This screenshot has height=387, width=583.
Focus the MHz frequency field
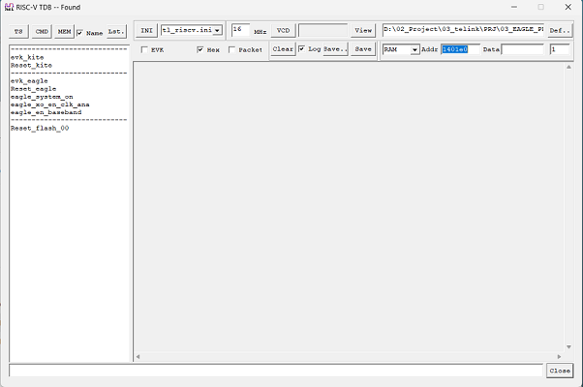(x=240, y=30)
